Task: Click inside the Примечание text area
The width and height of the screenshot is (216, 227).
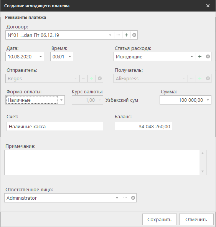Action: pyautogui.click(x=102, y=162)
